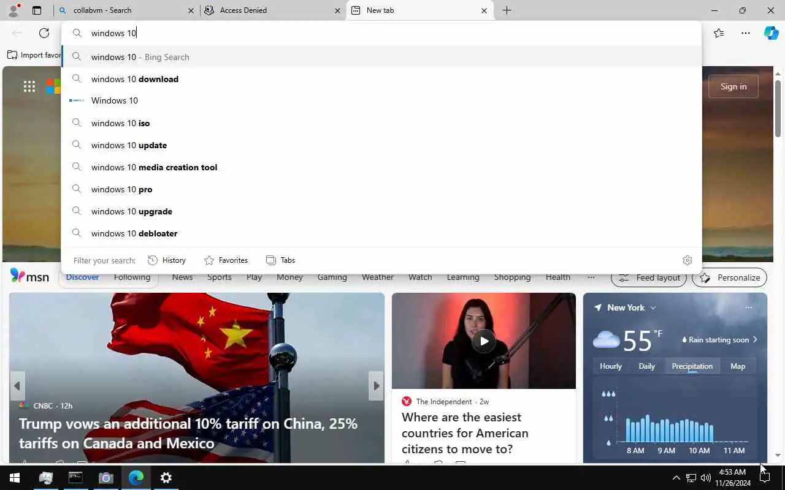Open weather Map view
The height and width of the screenshot is (490, 785).
[738, 366]
